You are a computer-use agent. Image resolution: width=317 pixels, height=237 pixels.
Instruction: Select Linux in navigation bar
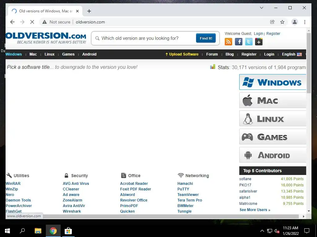[50, 54]
